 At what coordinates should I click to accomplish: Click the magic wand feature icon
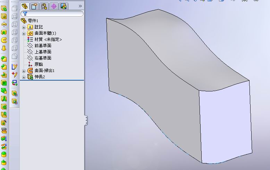tap(4, 123)
